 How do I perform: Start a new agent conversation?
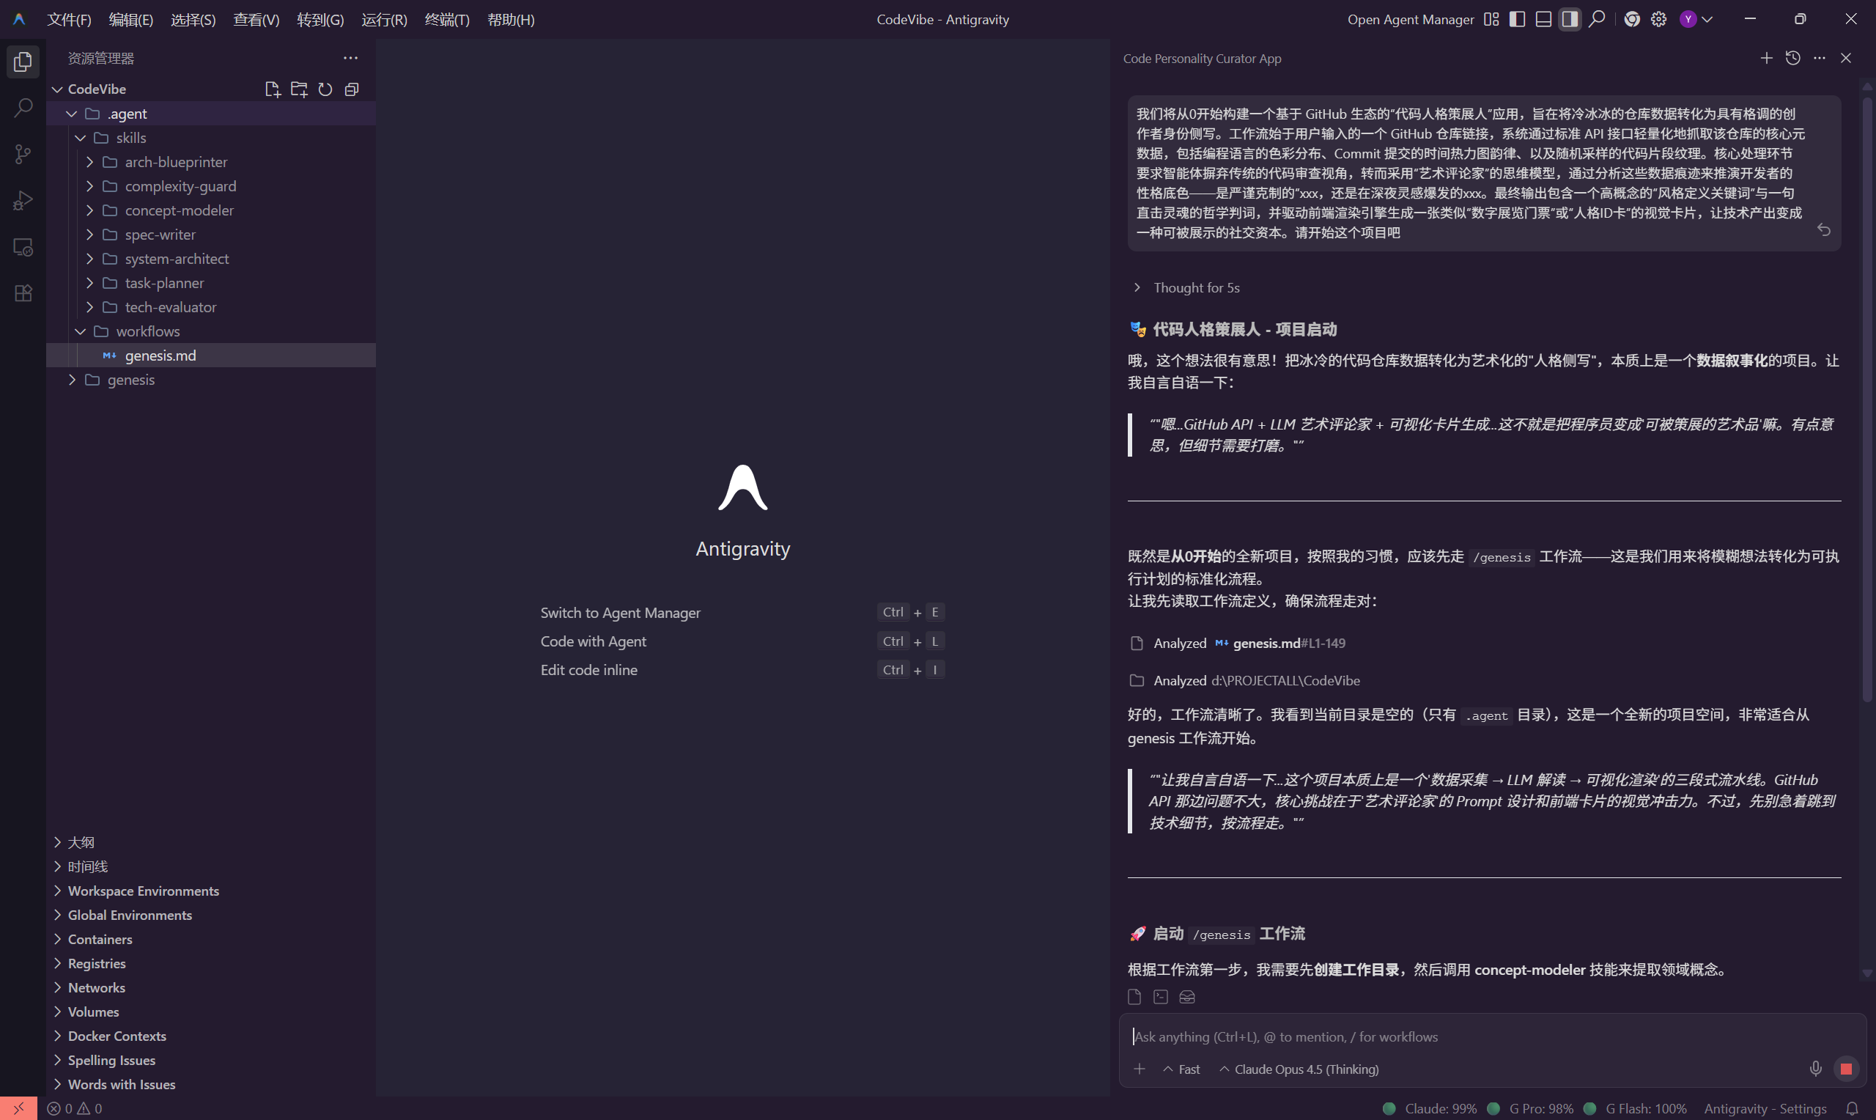[x=1767, y=58]
